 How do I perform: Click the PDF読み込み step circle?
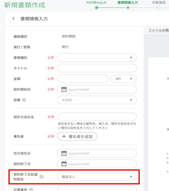point(97,8)
